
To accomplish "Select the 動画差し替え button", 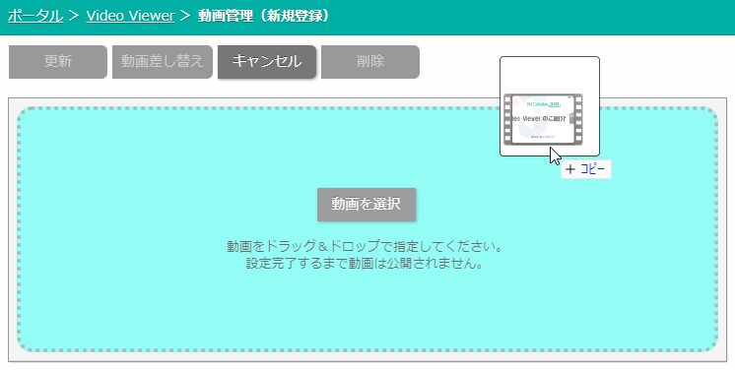I will (x=163, y=61).
